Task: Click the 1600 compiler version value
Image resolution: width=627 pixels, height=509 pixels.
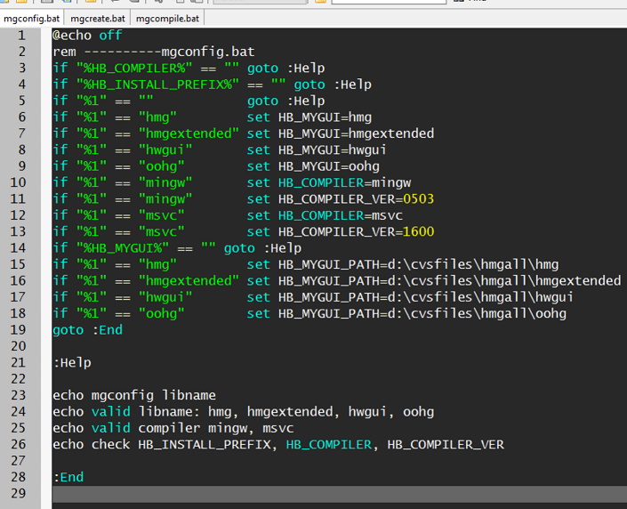Action: click(418, 231)
